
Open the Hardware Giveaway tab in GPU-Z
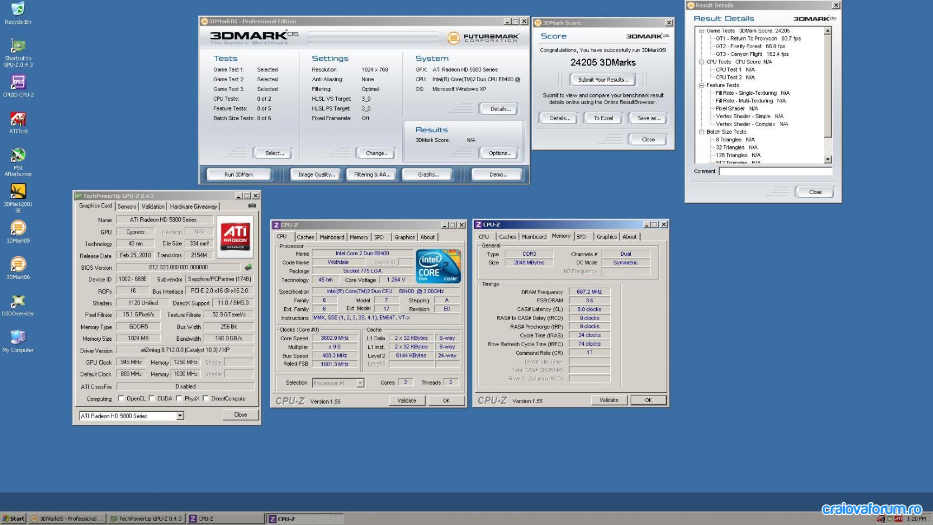tap(193, 206)
